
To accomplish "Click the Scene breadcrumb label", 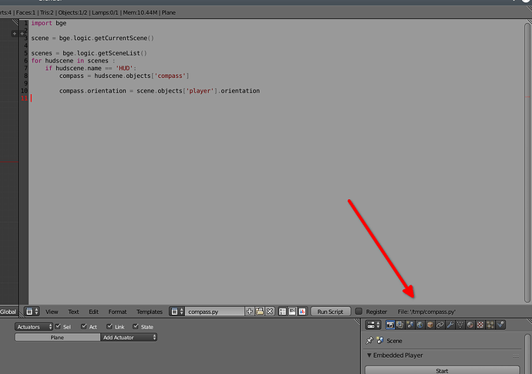I will 394,341.
